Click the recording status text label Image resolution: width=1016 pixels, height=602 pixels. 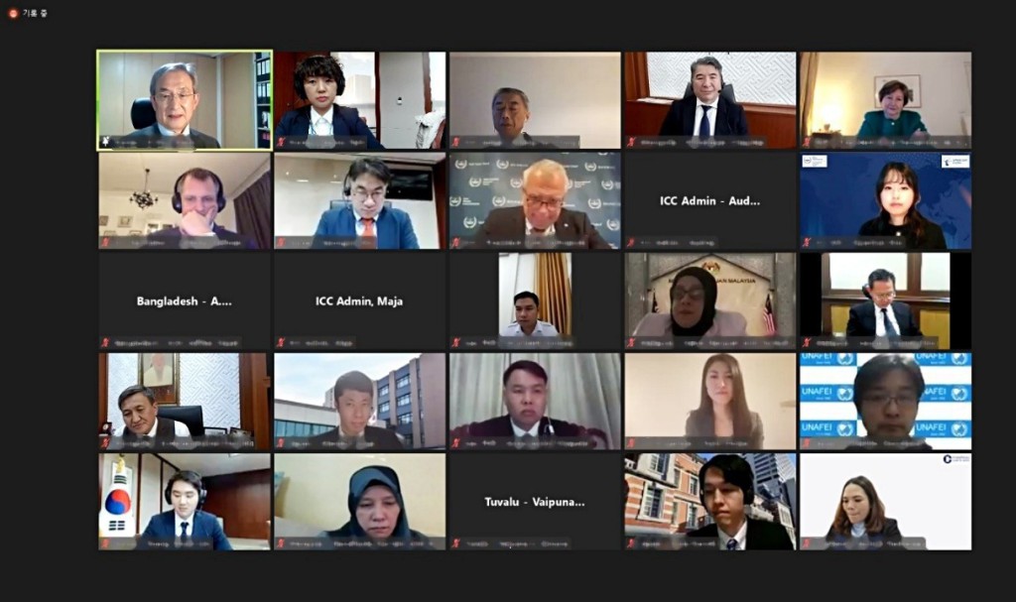(35, 13)
